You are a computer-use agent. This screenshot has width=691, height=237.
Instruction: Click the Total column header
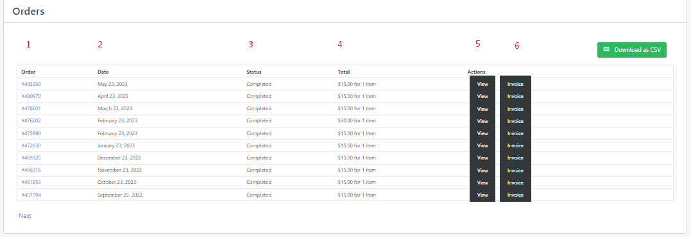pos(344,72)
